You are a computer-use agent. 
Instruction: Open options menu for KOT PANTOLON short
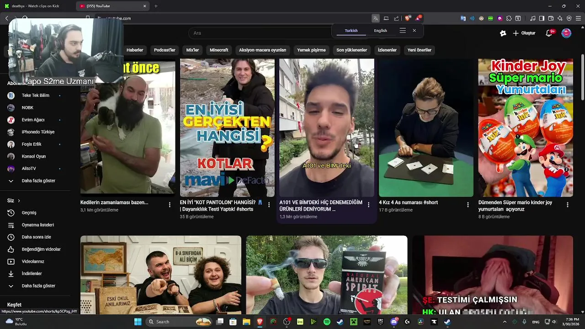pyautogui.click(x=269, y=205)
